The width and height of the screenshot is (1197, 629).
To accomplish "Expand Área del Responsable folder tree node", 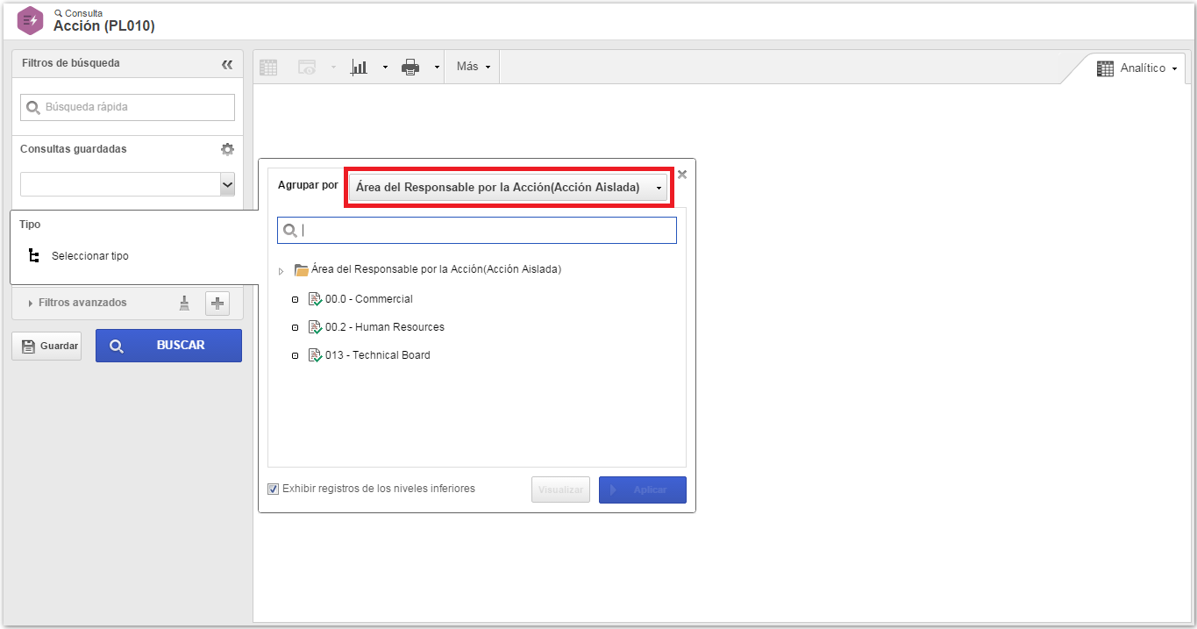I will tap(281, 271).
